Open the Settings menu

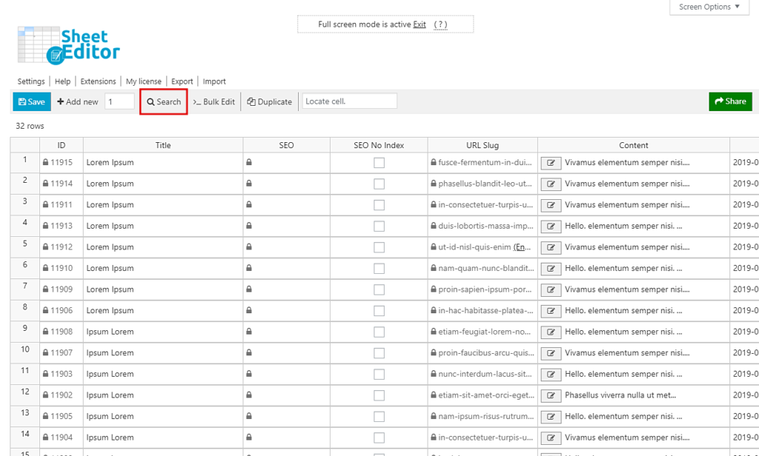pos(31,81)
